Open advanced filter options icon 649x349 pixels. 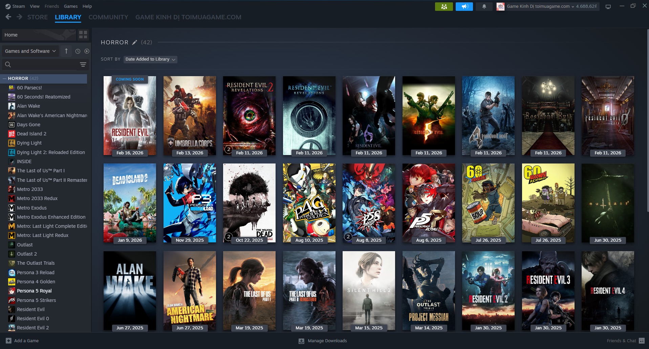[83, 64]
